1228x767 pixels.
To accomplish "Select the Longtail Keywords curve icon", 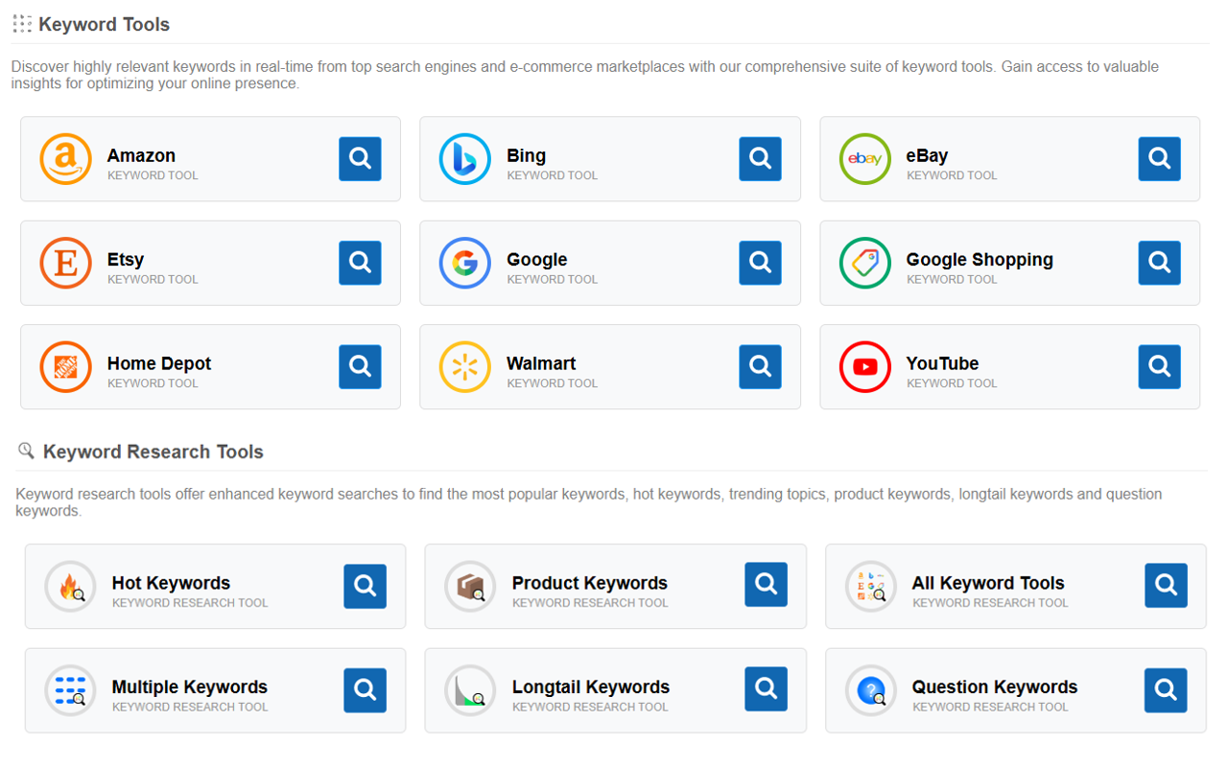I will point(470,689).
